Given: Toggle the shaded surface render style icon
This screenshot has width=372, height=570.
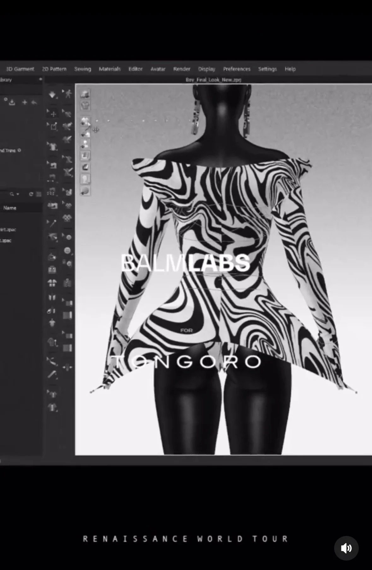Looking at the screenshot, I should (x=85, y=167).
